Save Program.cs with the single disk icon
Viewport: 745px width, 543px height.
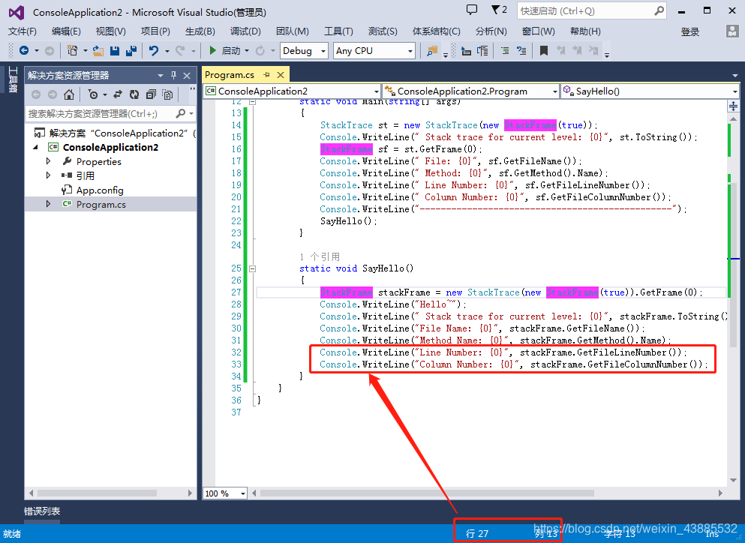pyautogui.click(x=115, y=50)
